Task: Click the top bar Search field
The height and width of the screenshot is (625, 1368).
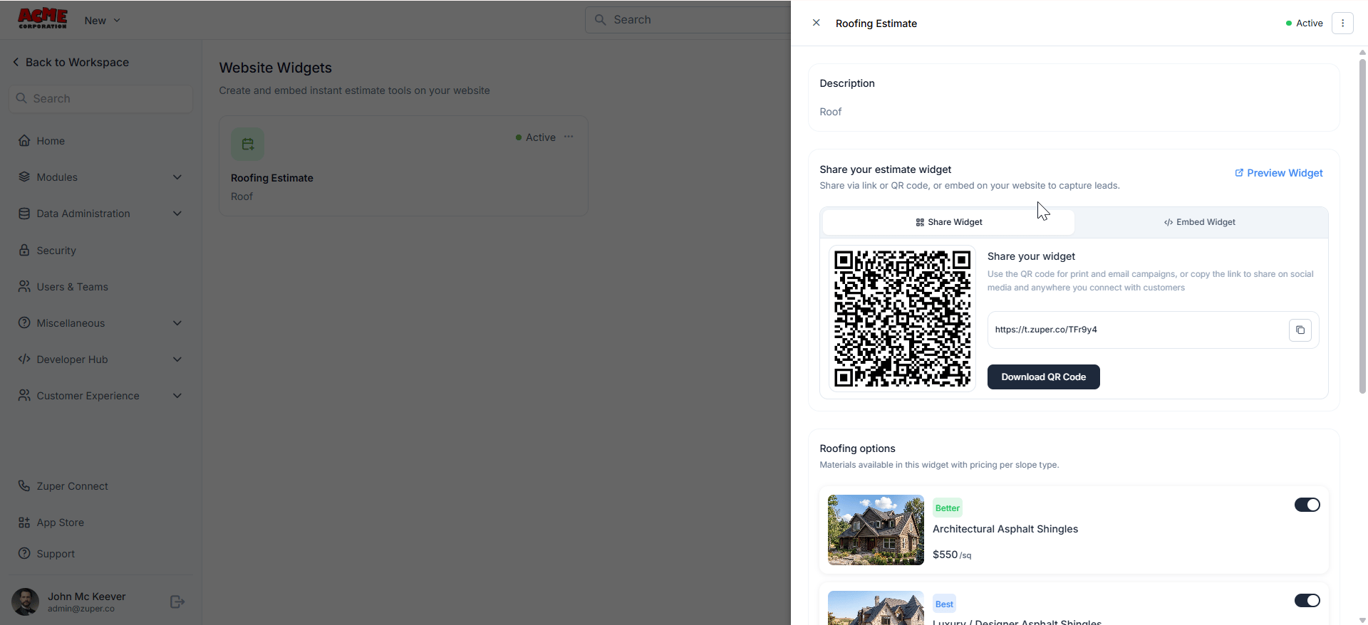Action: coord(688,20)
